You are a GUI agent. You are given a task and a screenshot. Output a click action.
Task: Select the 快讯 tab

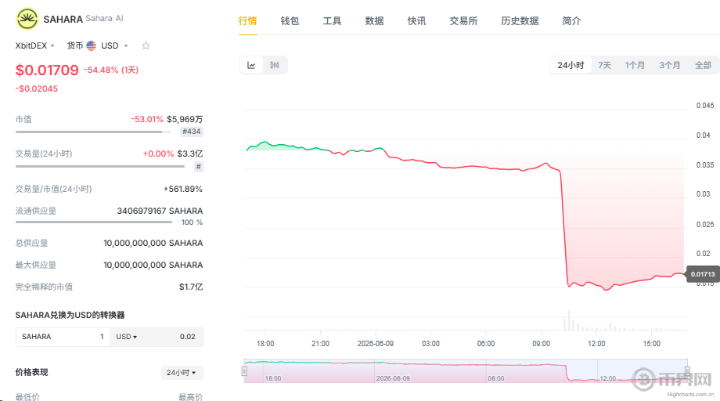point(416,20)
